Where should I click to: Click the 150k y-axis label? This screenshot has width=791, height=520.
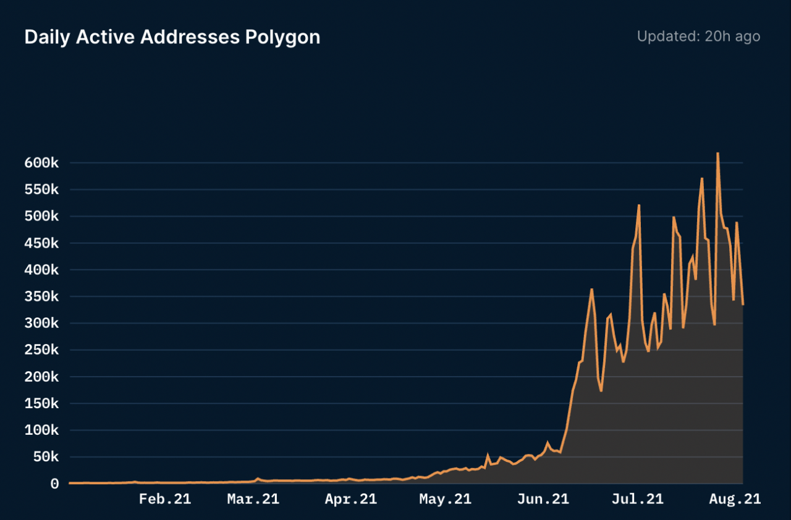pos(43,403)
